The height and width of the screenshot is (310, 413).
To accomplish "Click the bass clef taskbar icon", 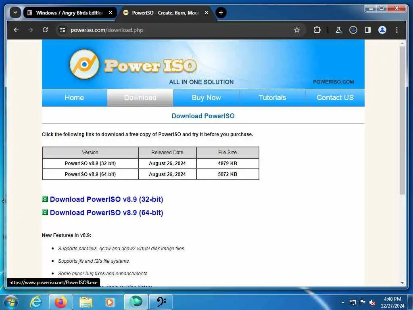I will 161,302.
